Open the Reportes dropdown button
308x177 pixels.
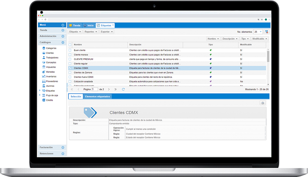[x=91, y=32]
